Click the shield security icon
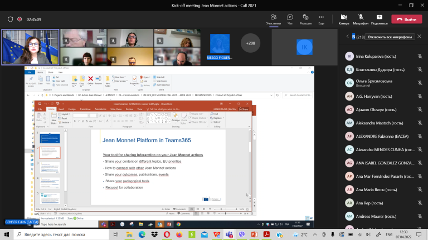The width and height of the screenshot is (428, 240). coord(11,19)
